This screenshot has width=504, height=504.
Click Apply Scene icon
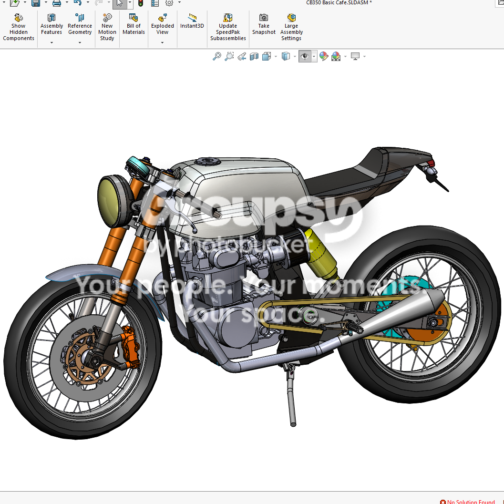pos(336,56)
